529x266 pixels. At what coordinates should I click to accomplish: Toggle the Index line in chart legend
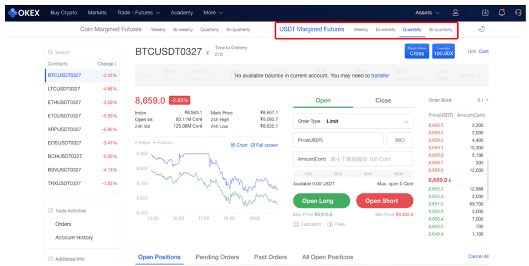pos(144,143)
